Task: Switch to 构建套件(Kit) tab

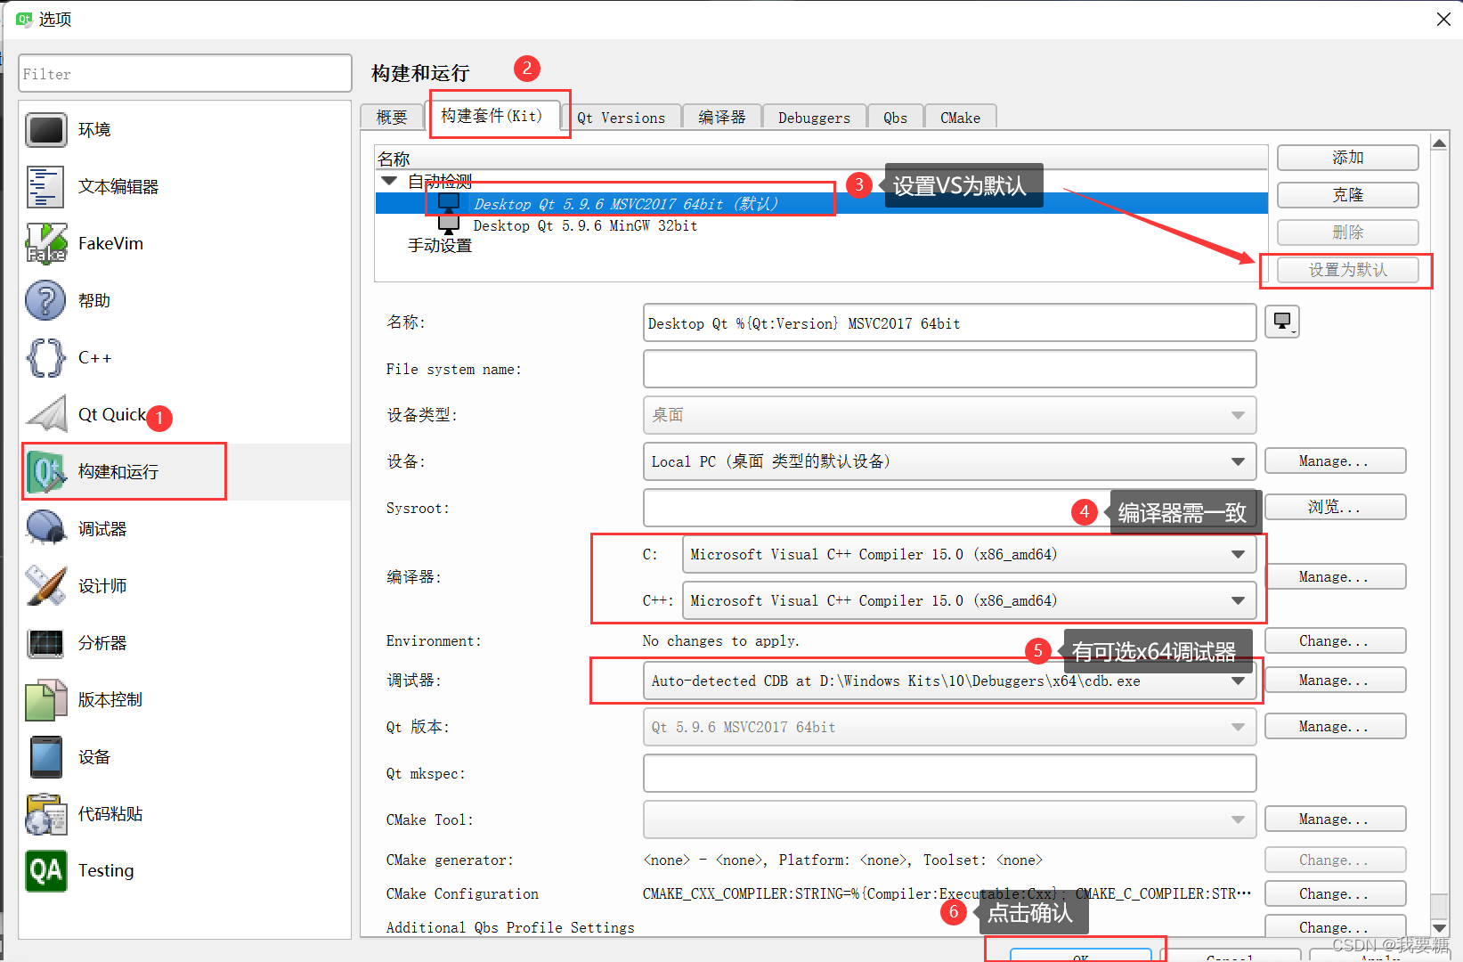Action: pyautogui.click(x=492, y=116)
